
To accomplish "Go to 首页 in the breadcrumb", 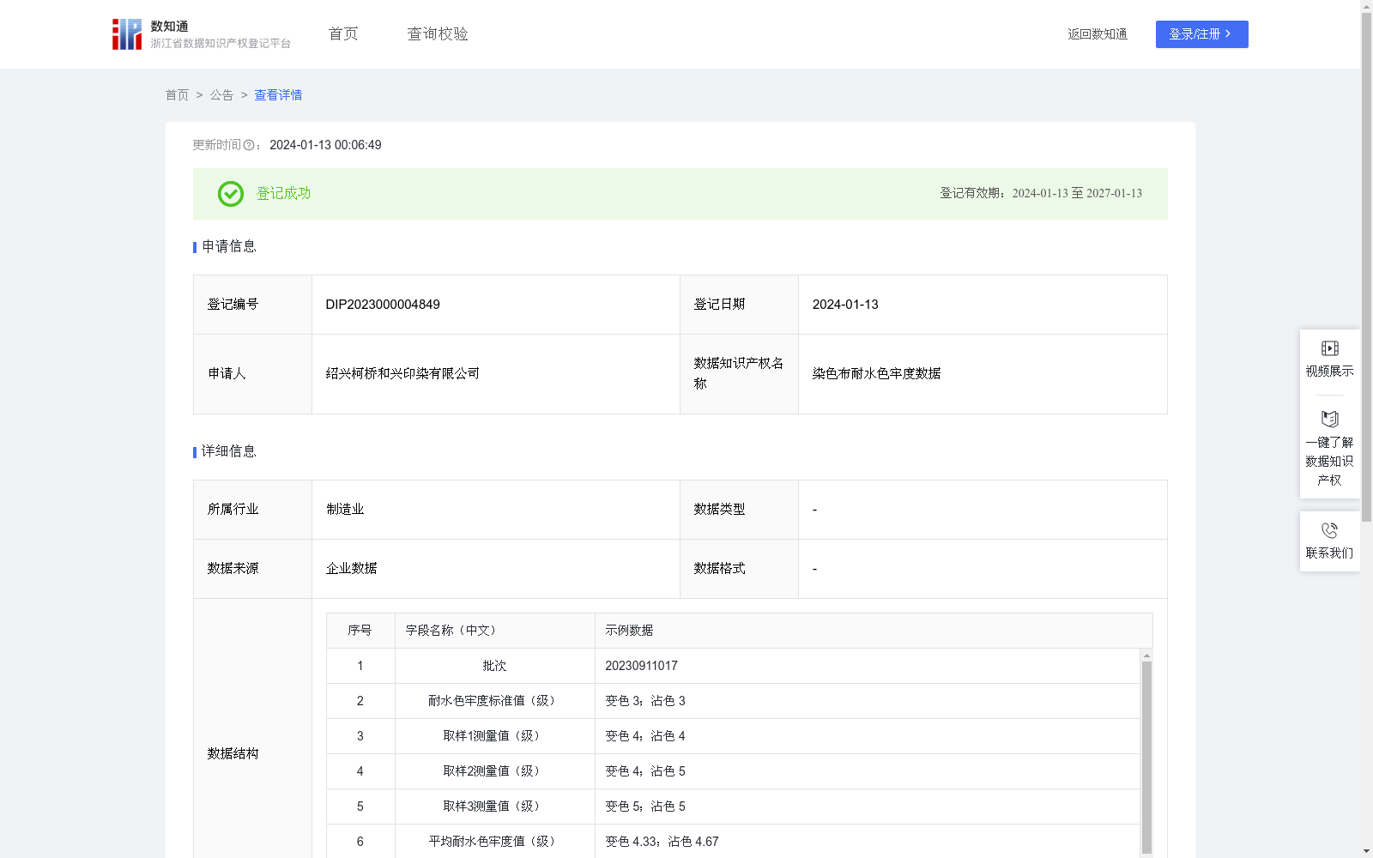I will [x=177, y=95].
